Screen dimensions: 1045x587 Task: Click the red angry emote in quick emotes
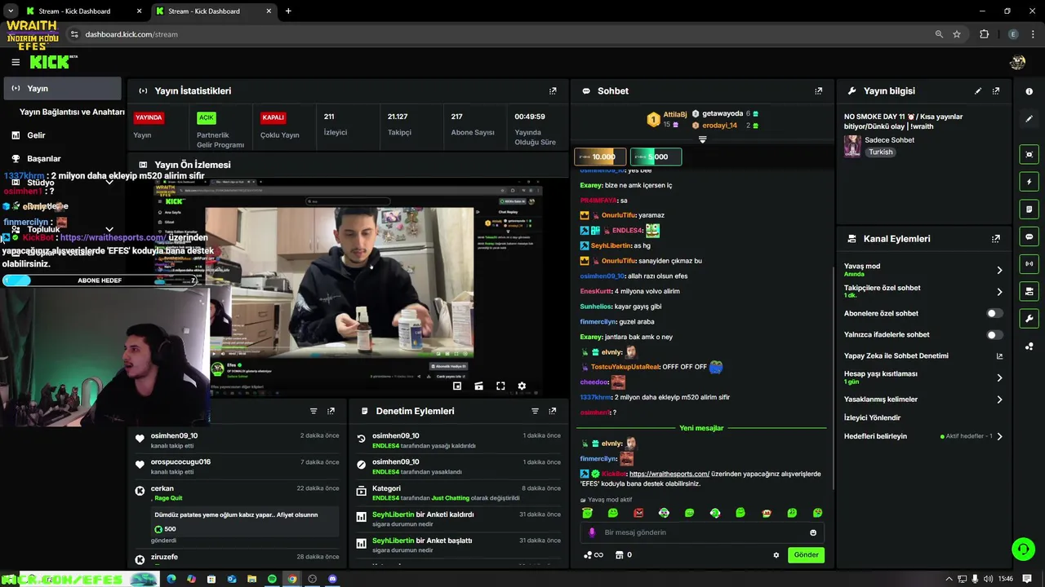(x=638, y=513)
